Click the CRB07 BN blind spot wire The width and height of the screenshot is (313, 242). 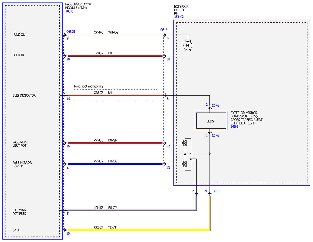coord(115,95)
